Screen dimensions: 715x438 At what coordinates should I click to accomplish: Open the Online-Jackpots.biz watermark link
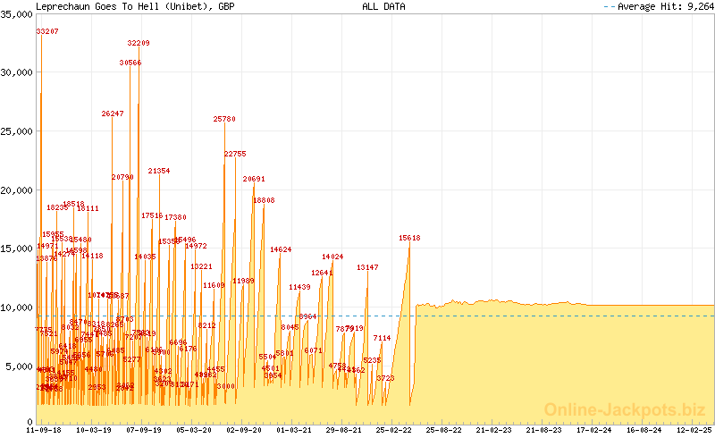(620, 410)
